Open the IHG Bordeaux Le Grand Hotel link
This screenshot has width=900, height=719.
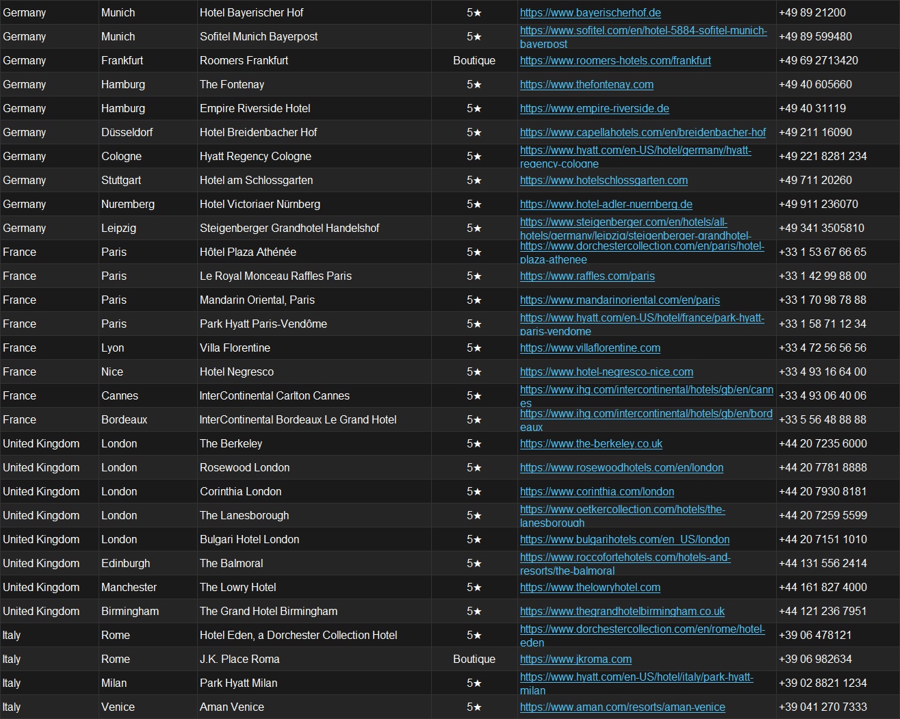(x=646, y=419)
